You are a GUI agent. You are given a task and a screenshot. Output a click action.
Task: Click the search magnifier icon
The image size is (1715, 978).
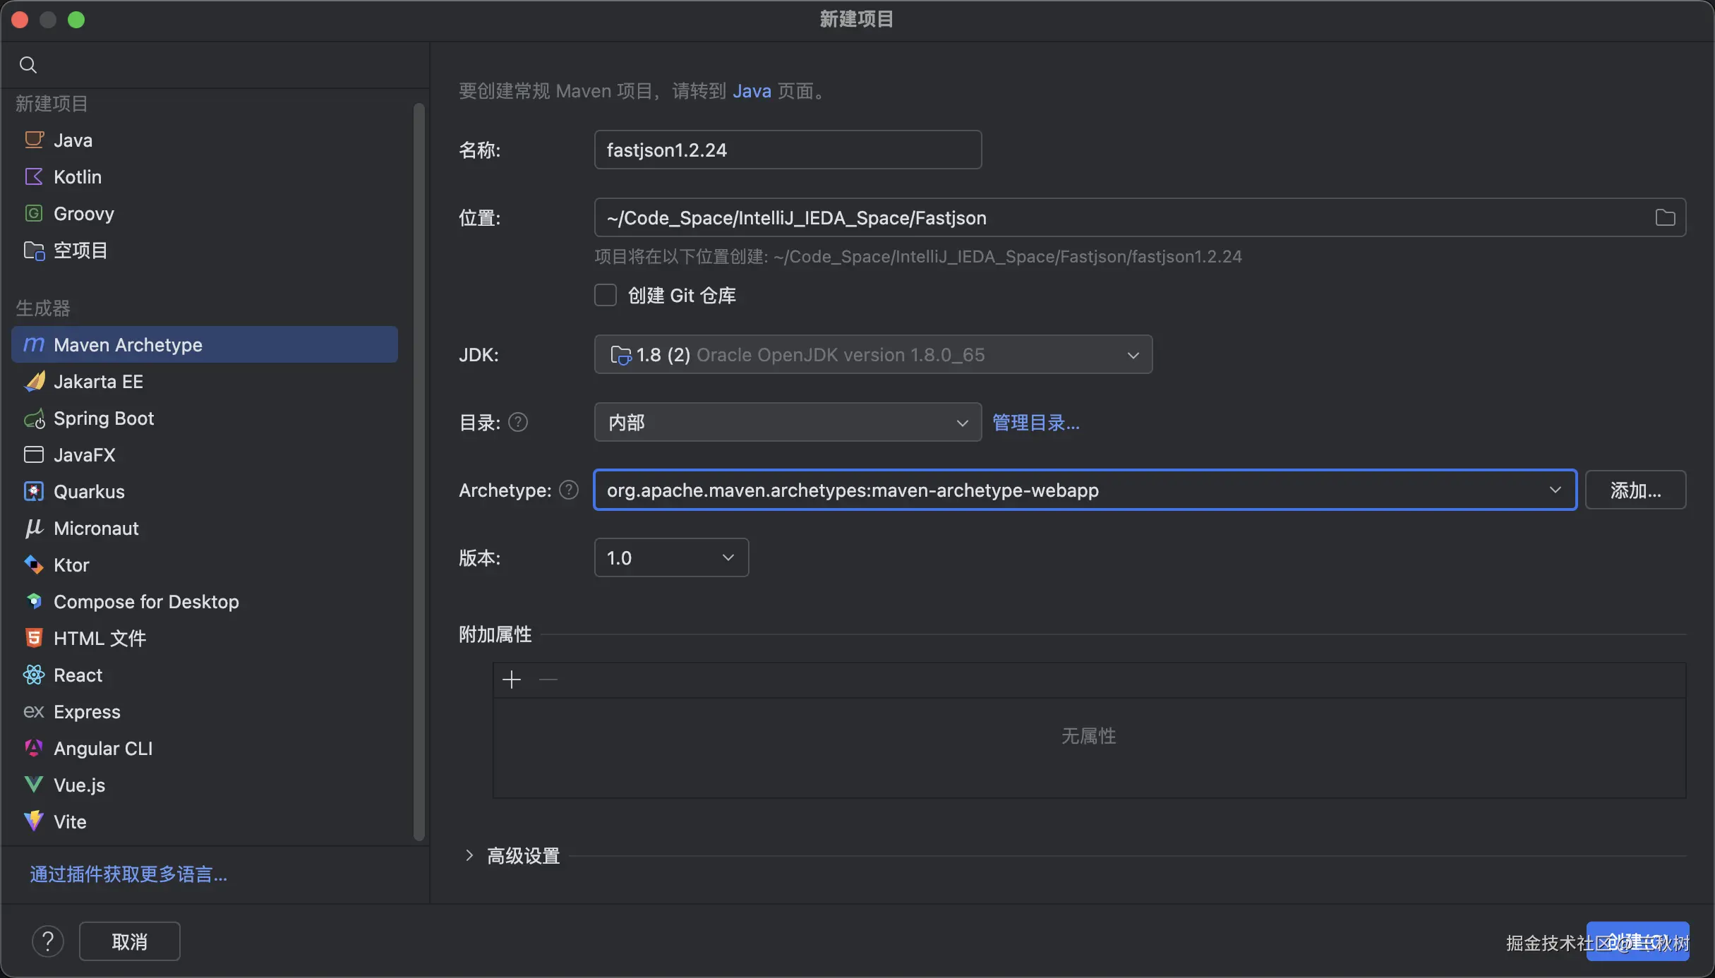[x=28, y=65]
